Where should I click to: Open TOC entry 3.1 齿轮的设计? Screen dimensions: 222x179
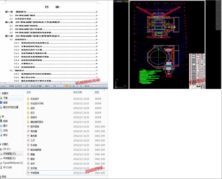pyautogui.click(x=54, y=40)
